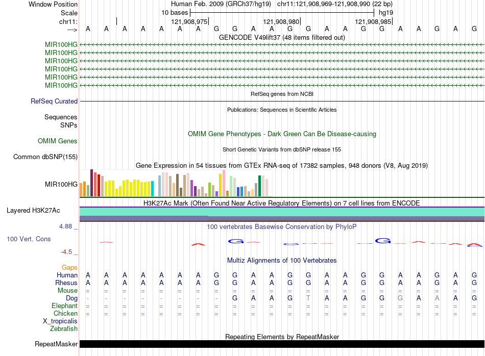The image size is (485, 356).
Task: Select the Mouse alignment row label
Action: tap(68, 291)
